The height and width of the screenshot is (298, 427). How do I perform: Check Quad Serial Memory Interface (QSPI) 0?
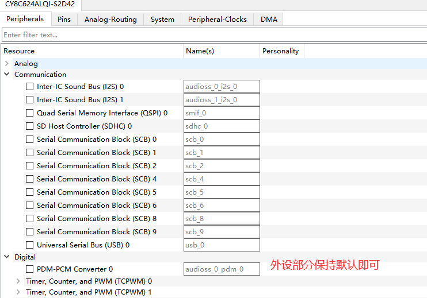29,113
